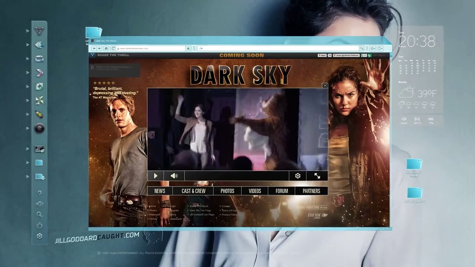Open help from the dock question mark

[40, 193]
